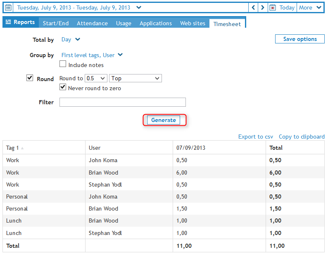Open the Total by Day dropdown

(x=71, y=40)
